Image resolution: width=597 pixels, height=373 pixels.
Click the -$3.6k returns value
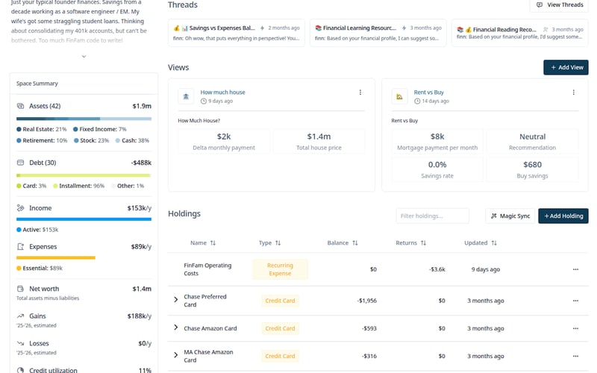[437, 269]
